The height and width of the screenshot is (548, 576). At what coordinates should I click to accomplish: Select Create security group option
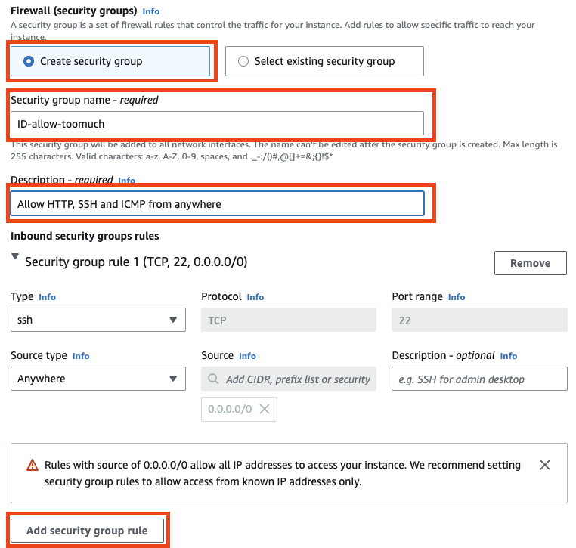point(110,61)
